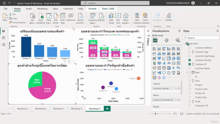Create a Quick measure
The width and height of the screenshot is (220, 124).
145,18
